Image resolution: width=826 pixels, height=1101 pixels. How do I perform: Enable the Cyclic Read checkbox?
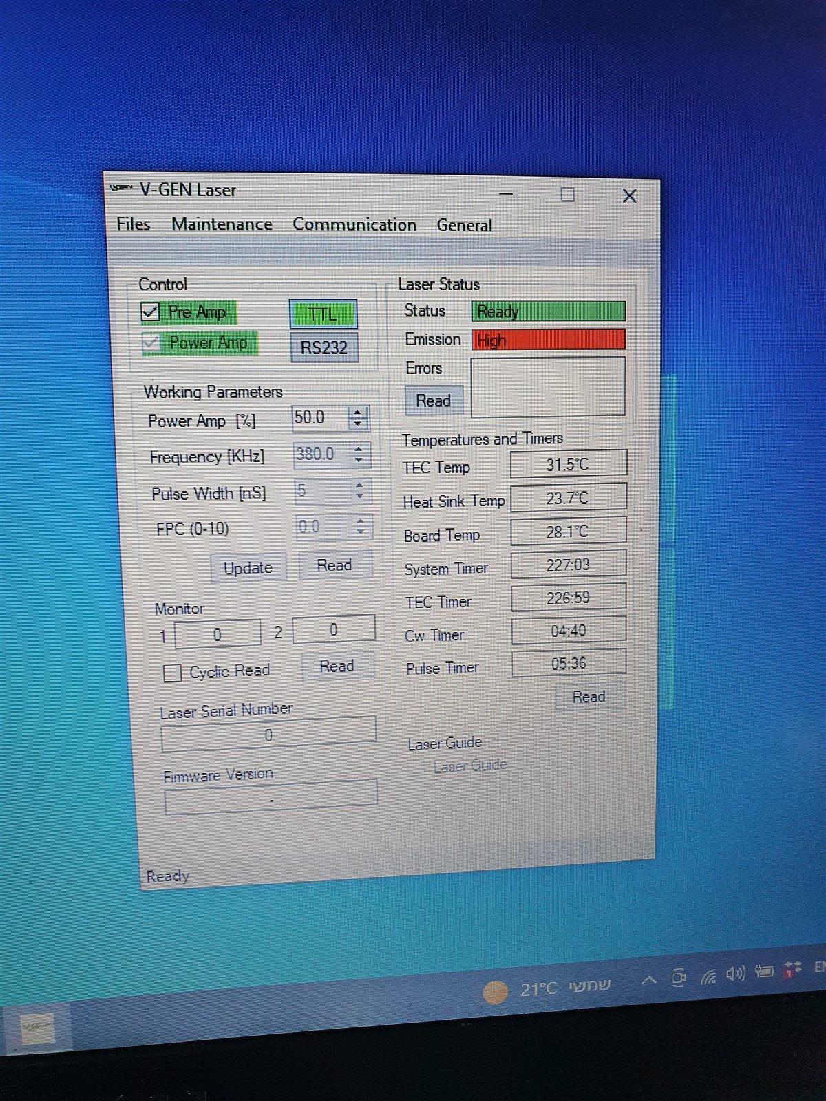tap(172, 672)
